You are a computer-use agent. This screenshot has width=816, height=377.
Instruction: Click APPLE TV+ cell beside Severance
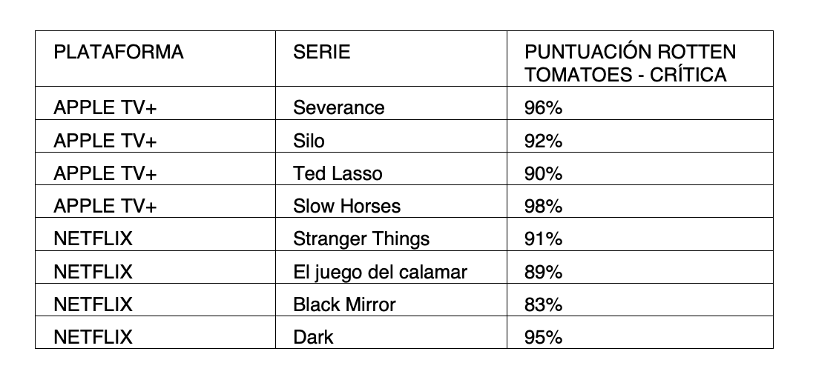[155, 103]
